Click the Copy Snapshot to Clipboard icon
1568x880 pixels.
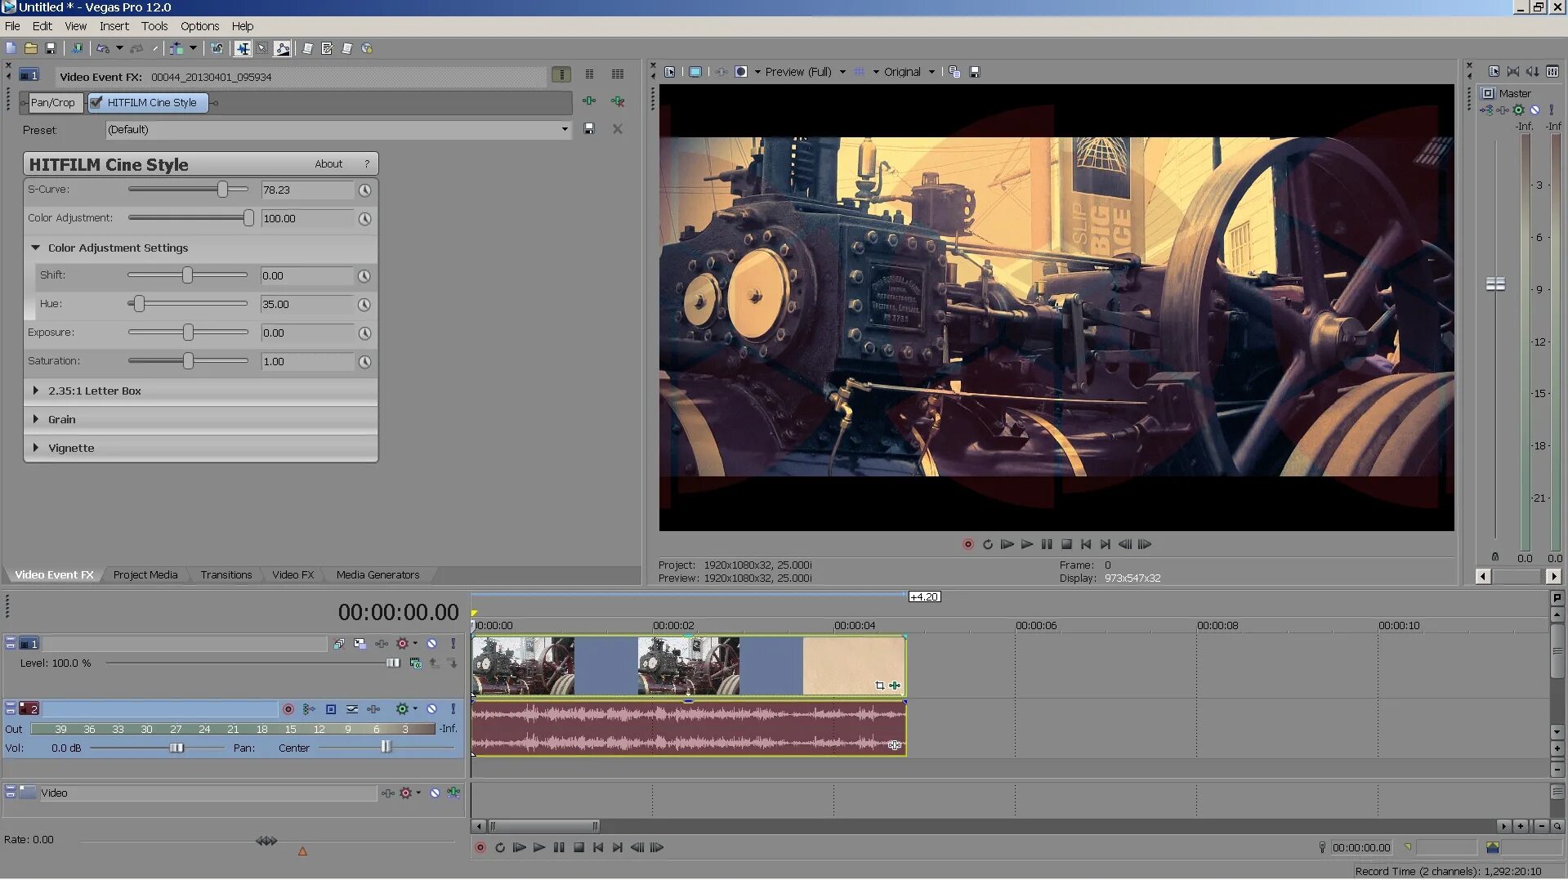(x=954, y=72)
